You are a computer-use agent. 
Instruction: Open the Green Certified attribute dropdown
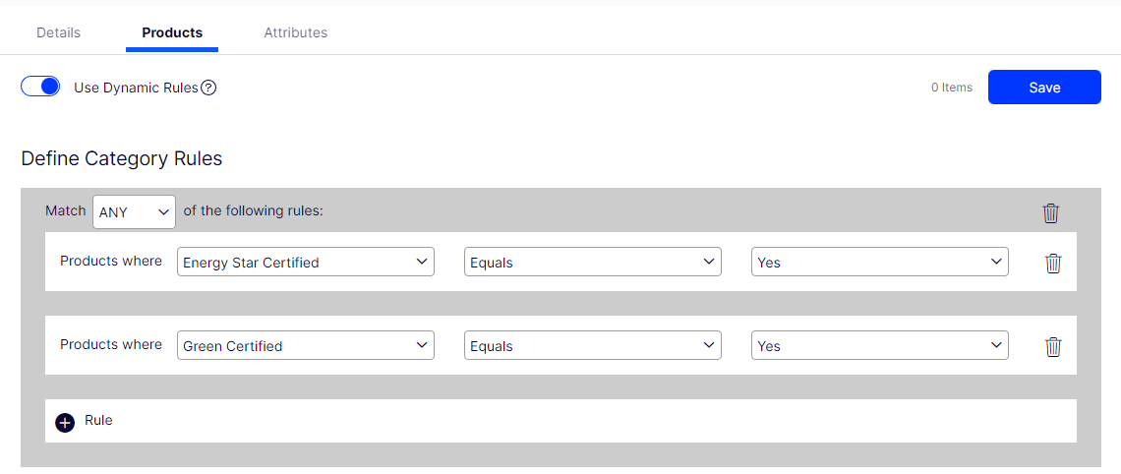[306, 346]
